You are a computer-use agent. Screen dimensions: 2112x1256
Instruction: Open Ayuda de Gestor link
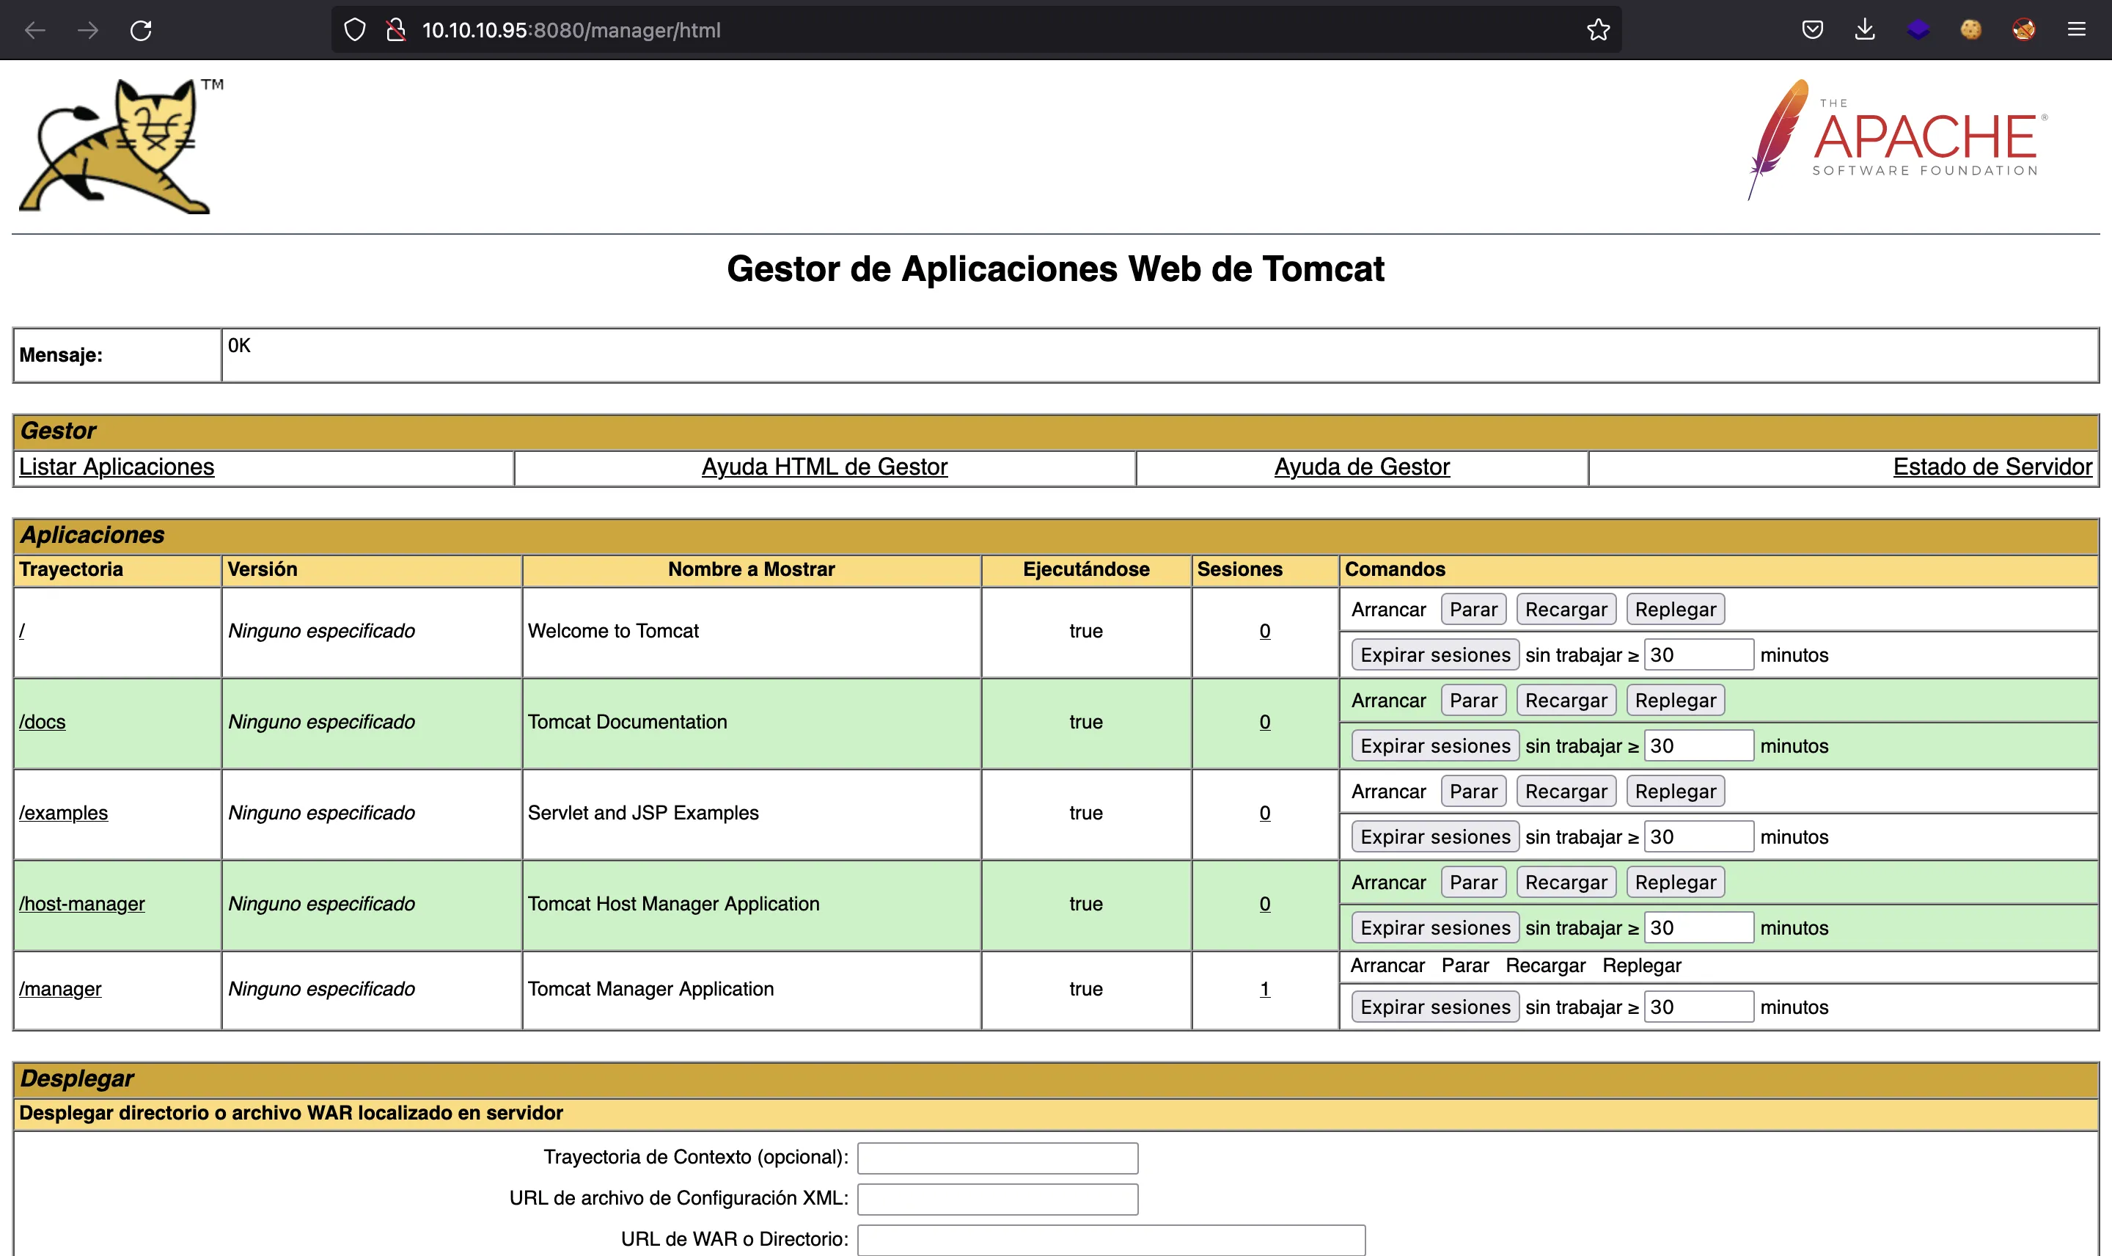coord(1362,467)
